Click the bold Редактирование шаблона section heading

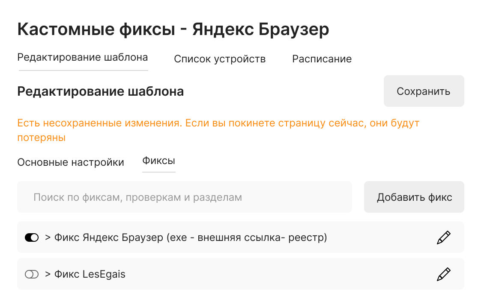point(100,91)
